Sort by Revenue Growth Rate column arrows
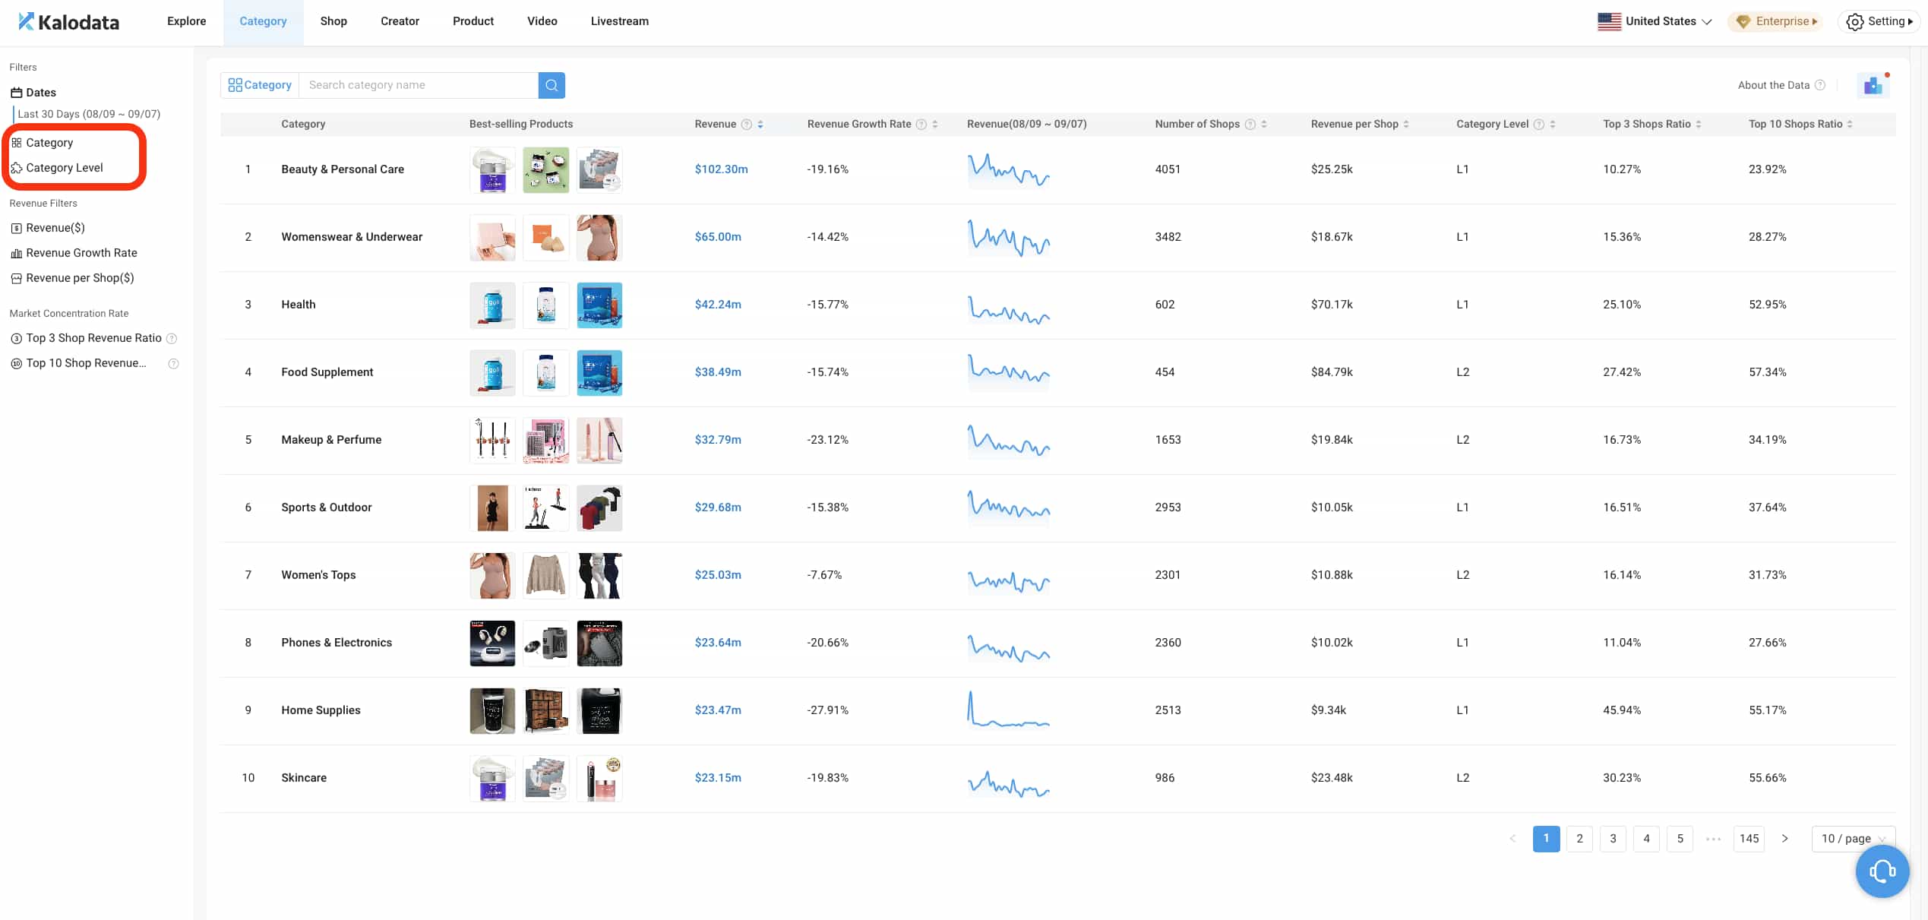This screenshot has width=1928, height=920. click(x=935, y=125)
